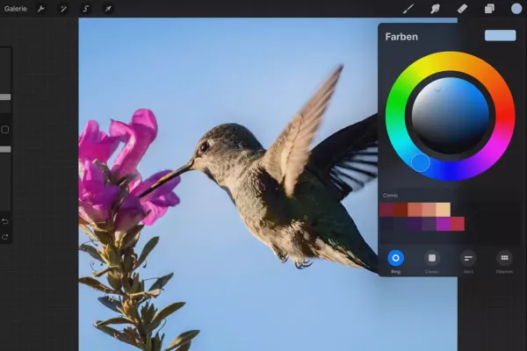Select the Paint brush tool
This screenshot has height=351, width=527.
tap(408, 9)
